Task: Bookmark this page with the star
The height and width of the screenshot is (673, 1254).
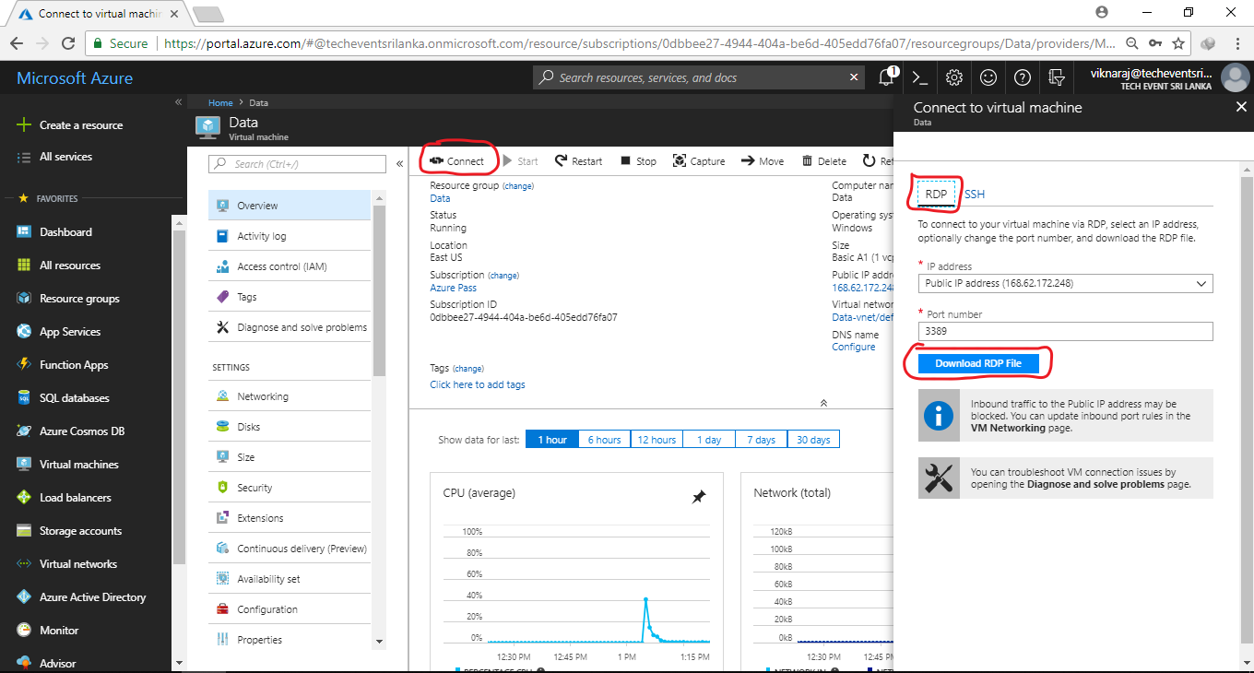Action: [1178, 43]
